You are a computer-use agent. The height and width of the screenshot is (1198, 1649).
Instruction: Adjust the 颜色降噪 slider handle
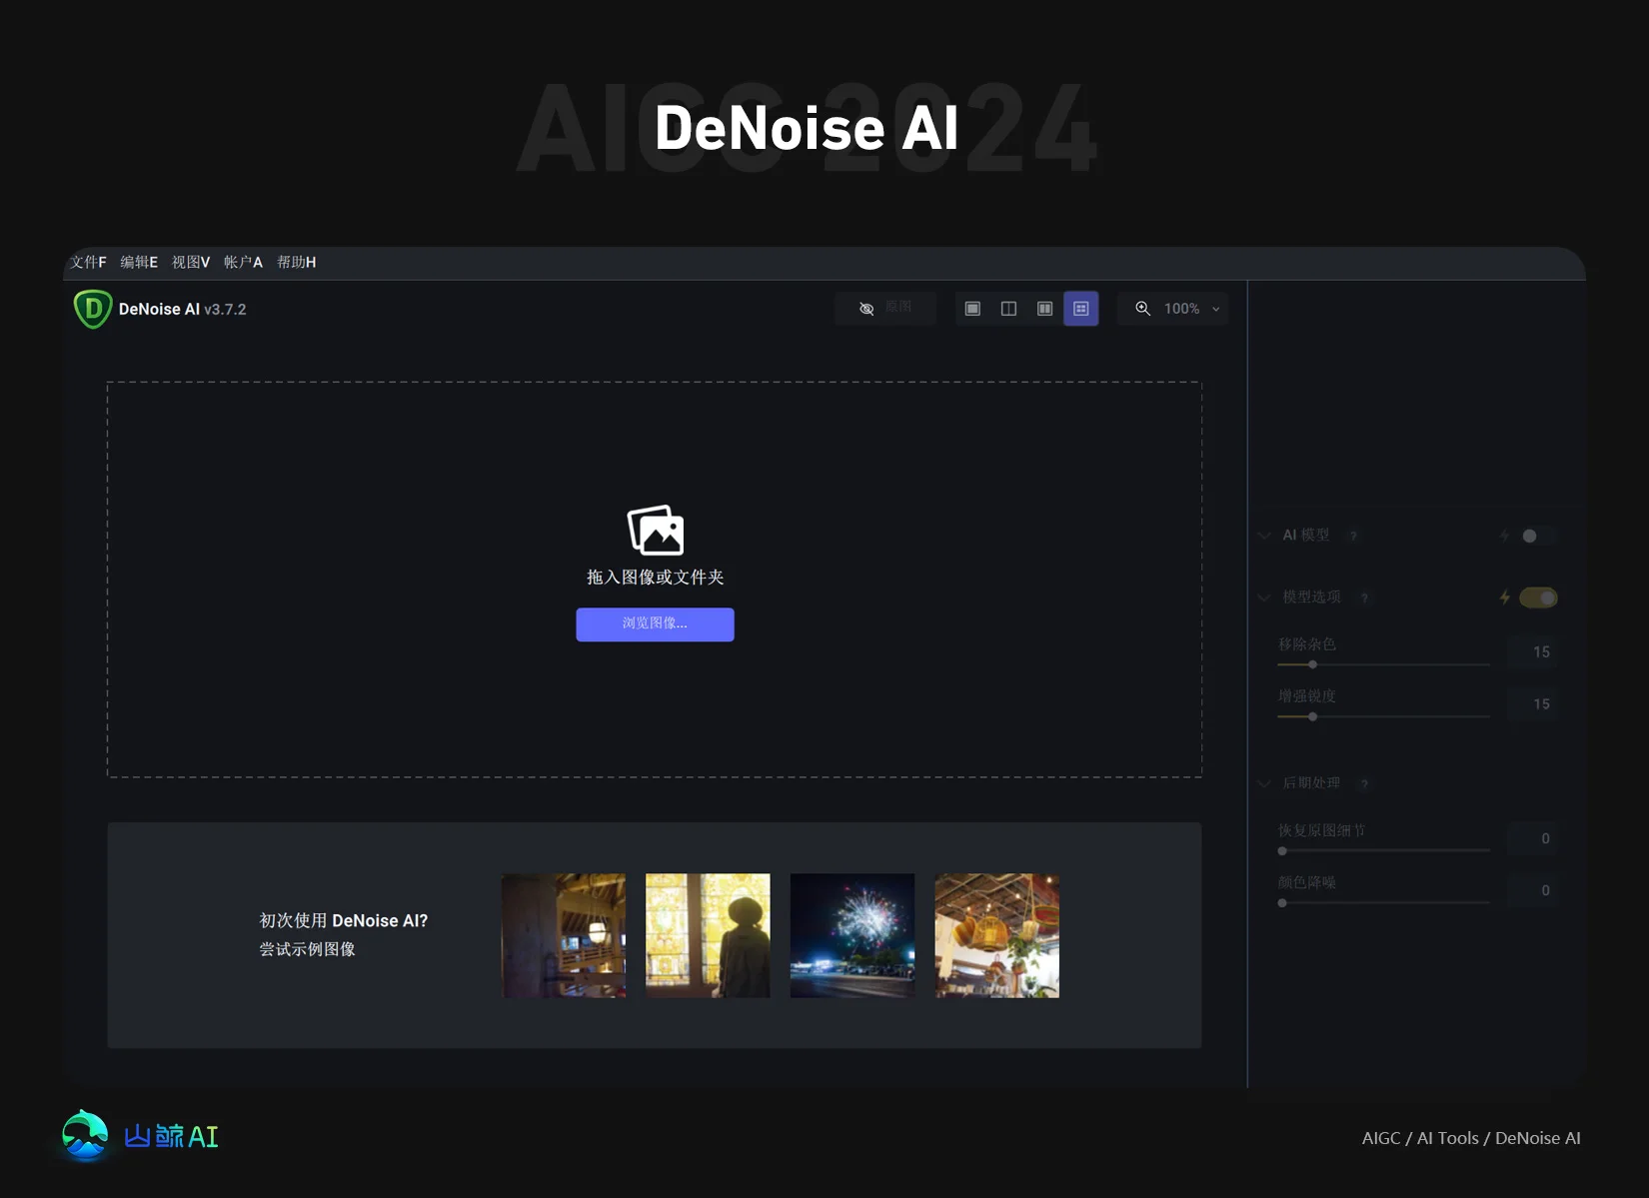click(x=1282, y=903)
